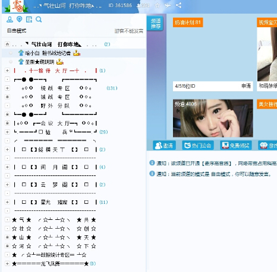This screenshot has width=277, height=272.
Task: Click the location pin icon
Action: tap(19, 20)
